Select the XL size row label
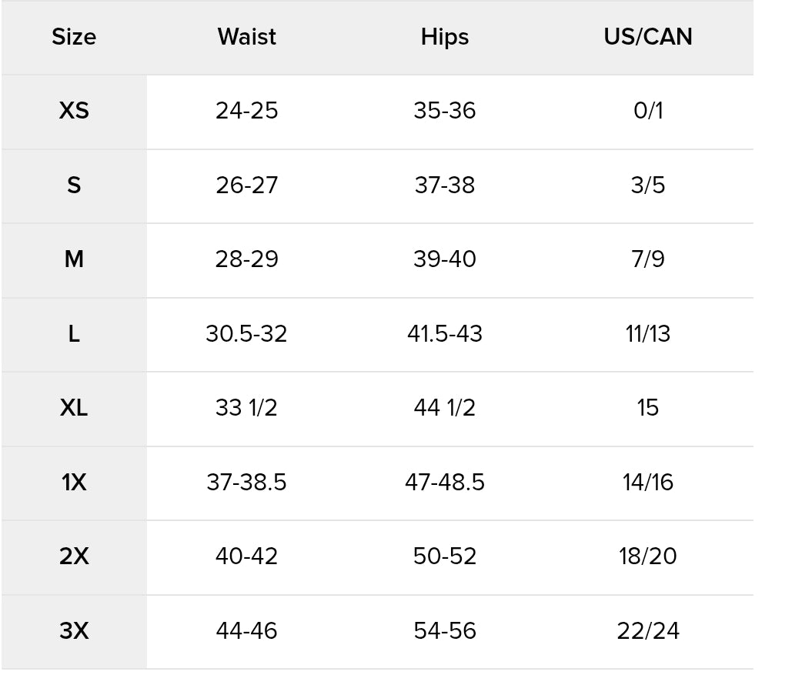 (x=74, y=408)
